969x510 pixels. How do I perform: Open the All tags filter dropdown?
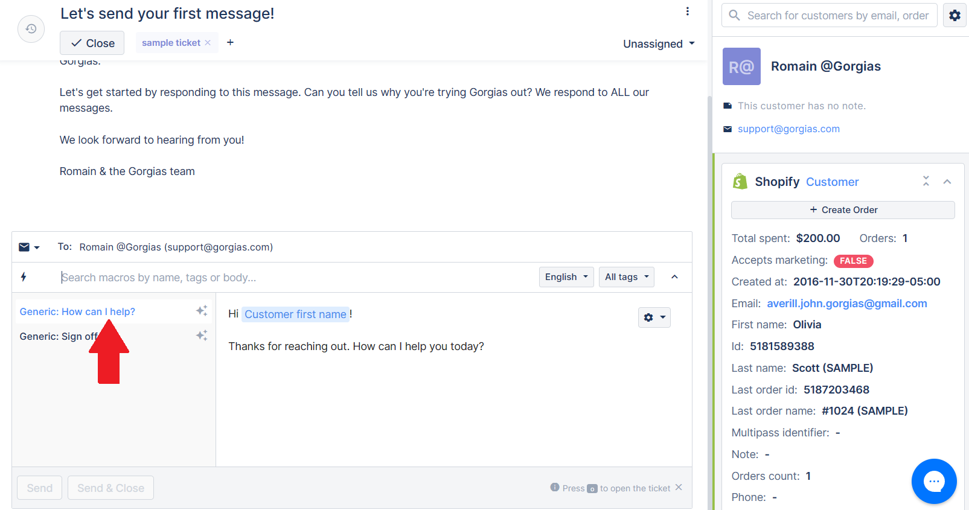(627, 277)
